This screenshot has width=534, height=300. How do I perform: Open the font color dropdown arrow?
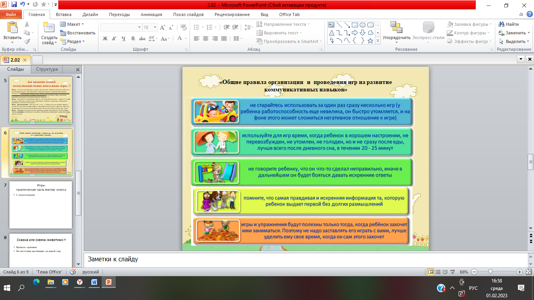coord(186,38)
